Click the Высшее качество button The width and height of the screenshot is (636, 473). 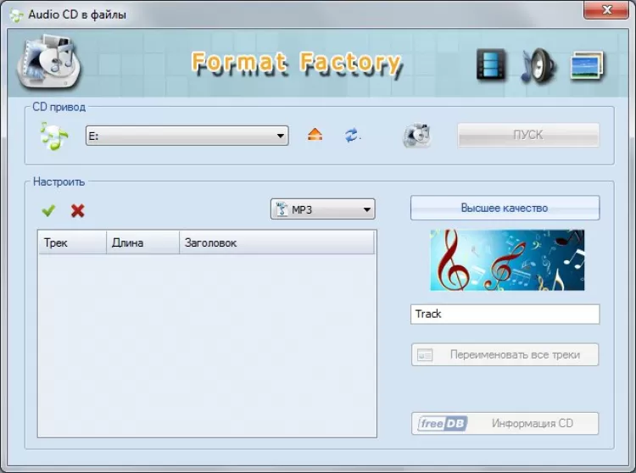pyautogui.click(x=505, y=208)
